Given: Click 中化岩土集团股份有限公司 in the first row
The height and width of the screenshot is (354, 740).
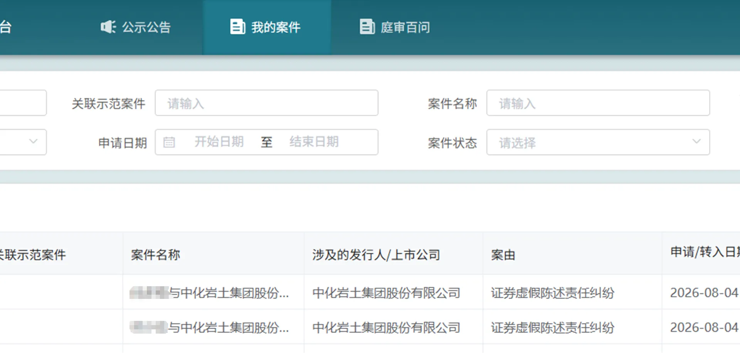Looking at the screenshot, I should click(x=386, y=293).
